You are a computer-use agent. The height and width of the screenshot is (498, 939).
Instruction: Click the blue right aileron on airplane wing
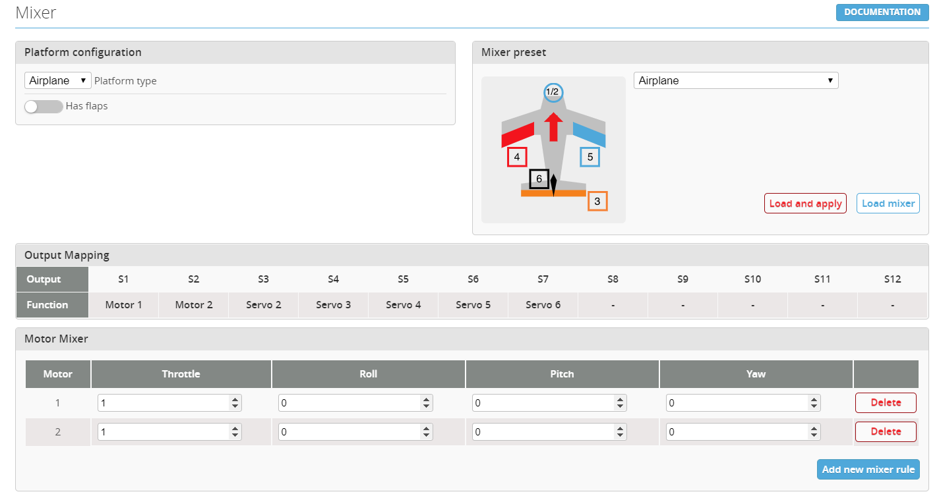(590, 134)
